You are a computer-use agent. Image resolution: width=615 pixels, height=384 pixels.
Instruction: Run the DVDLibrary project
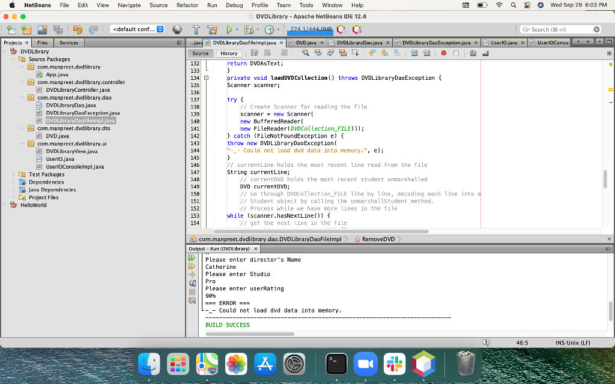click(229, 28)
